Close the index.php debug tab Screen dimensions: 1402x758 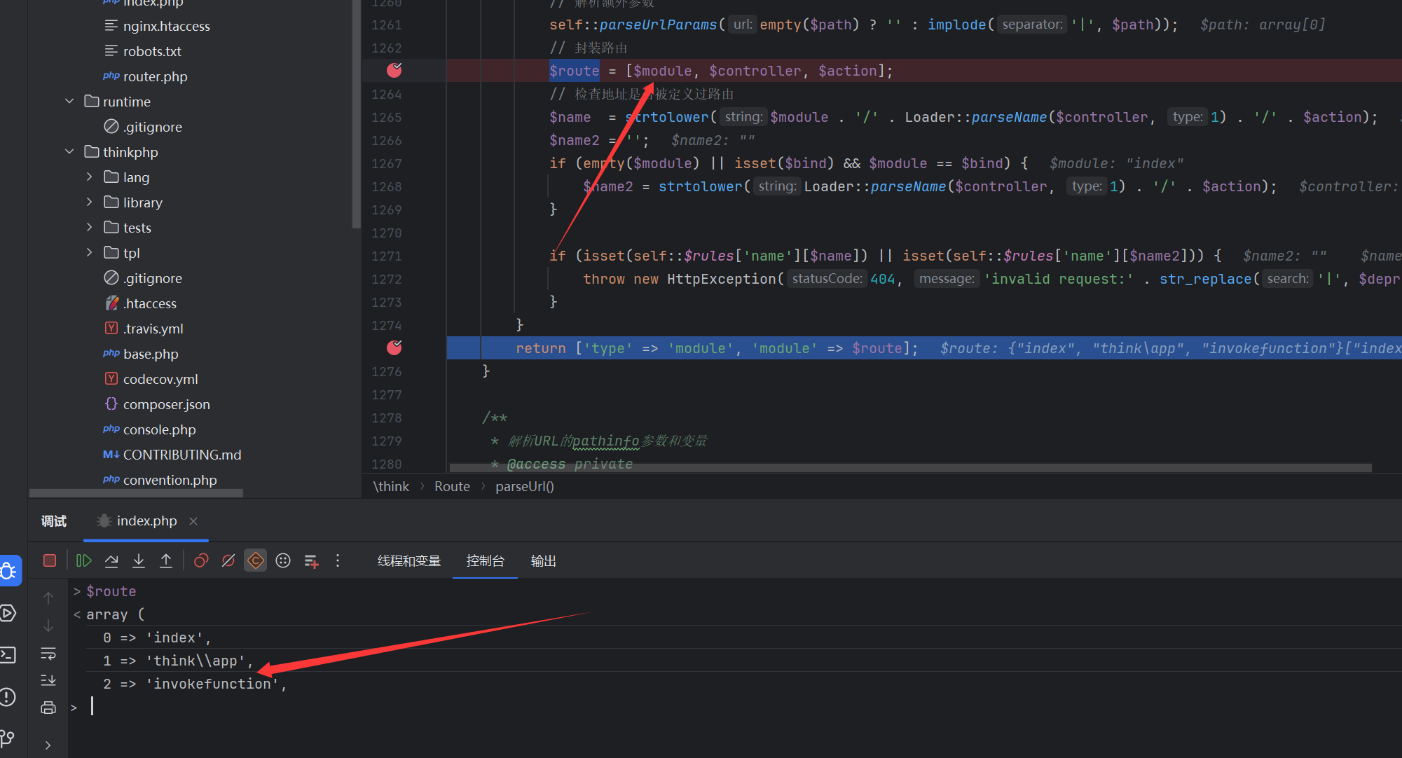pyautogui.click(x=193, y=521)
